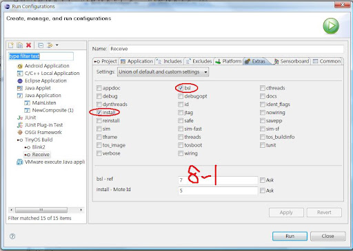Toggle Ask checkbox for install - Mote Id
The width and height of the screenshot is (353, 251).
pos(263,190)
